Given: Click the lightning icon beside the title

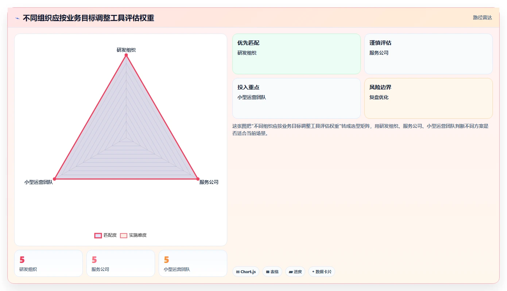Looking at the screenshot, I should pos(18,18).
